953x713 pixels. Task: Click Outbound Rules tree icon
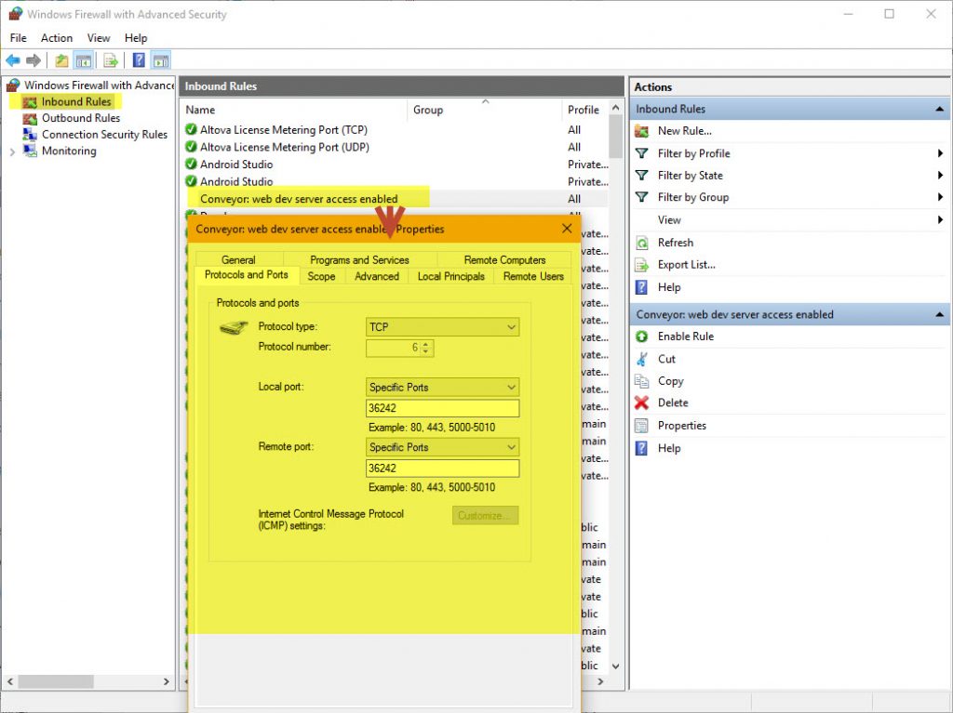coord(30,118)
